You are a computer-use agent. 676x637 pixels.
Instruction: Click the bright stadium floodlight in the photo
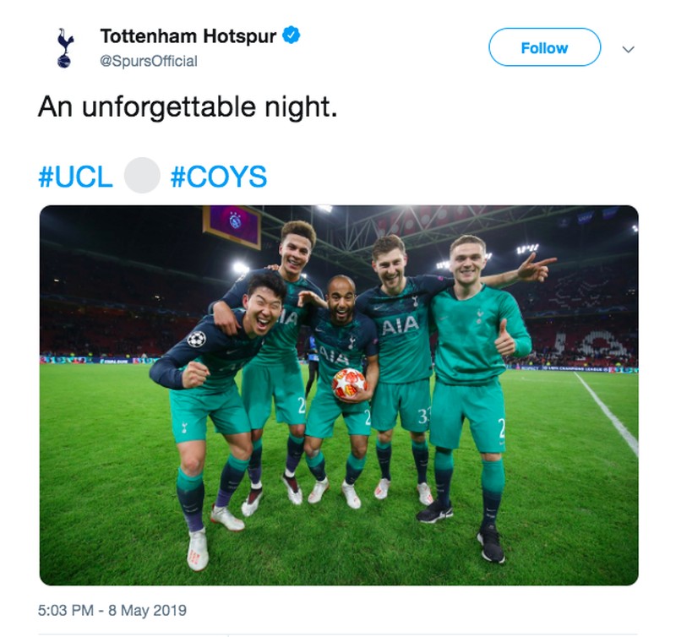pos(241,268)
